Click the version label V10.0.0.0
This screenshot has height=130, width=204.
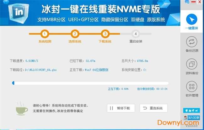(x=191, y=126)
